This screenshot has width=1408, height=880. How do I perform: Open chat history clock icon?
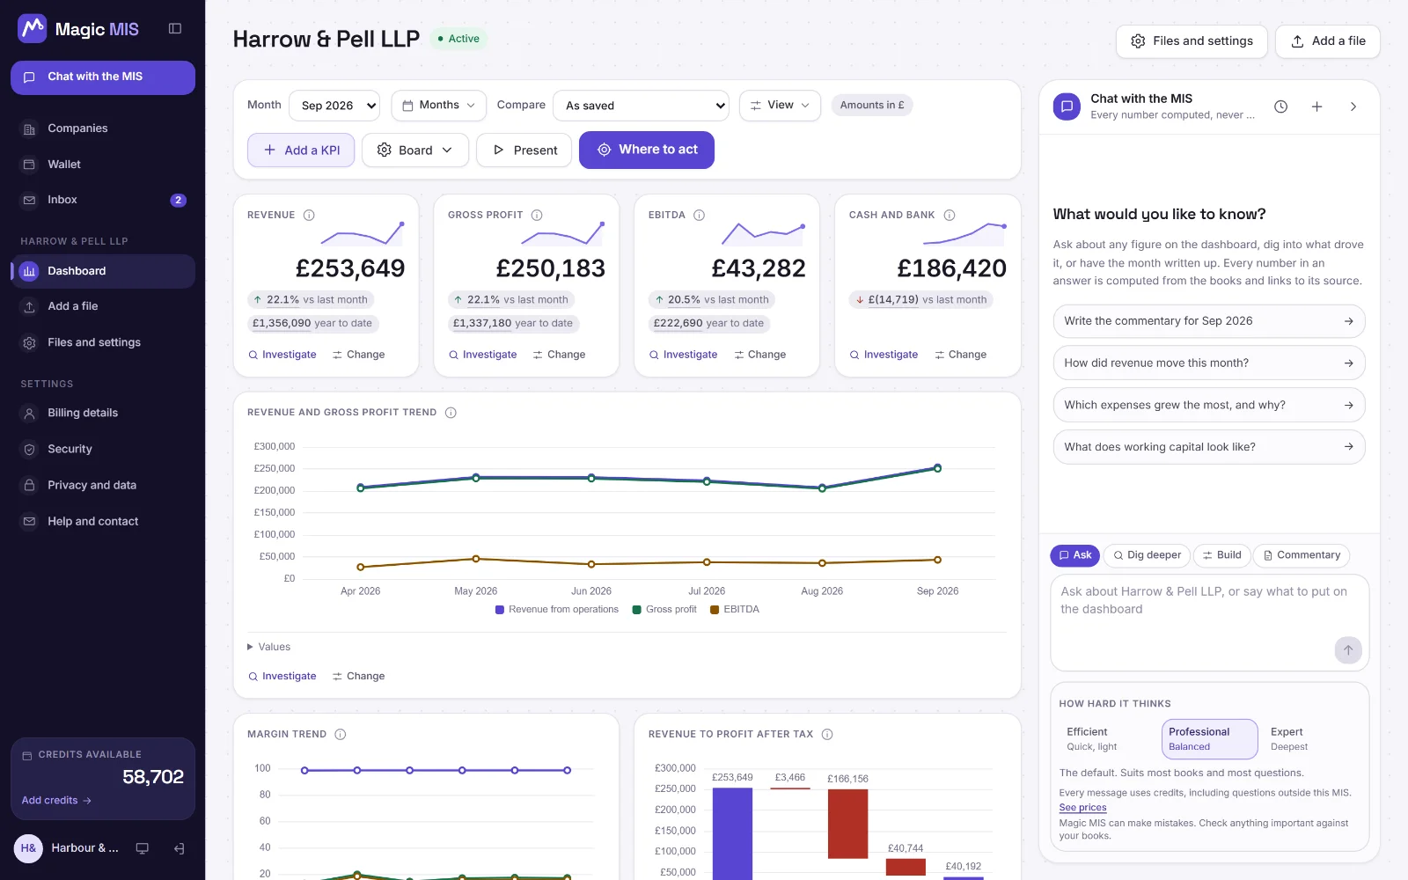(x=1281, y=106)
